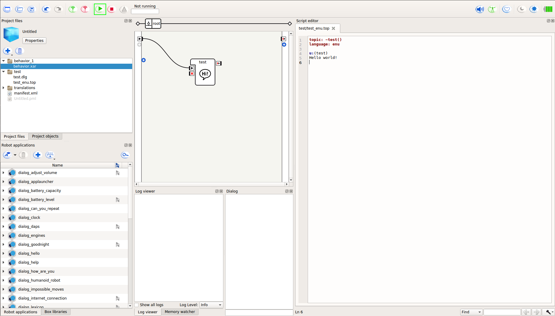Collapse the behavior_1 folder
555x316 pixels.
pyautogui.click(x=4, y=61)
